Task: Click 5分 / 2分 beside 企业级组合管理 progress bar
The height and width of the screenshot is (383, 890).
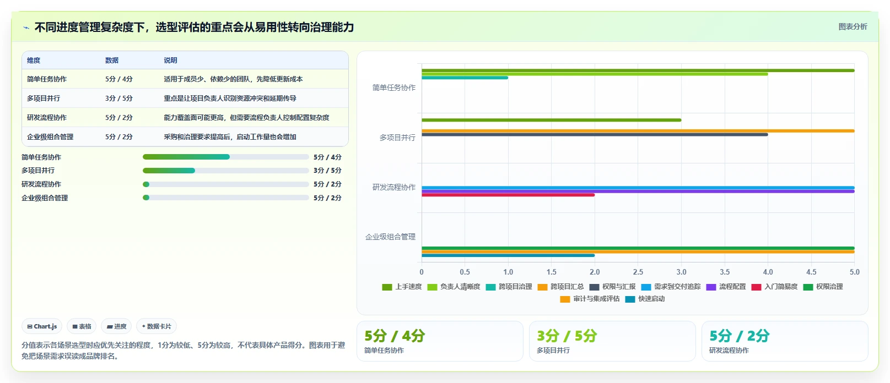Action: click(327, 198)
